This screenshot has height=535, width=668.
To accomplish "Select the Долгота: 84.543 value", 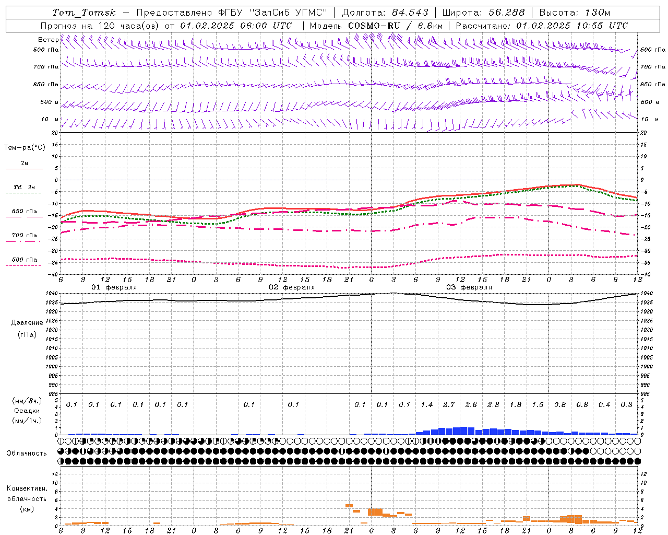I will [385, 13].
